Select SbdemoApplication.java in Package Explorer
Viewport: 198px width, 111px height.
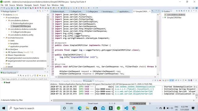click(x=23, y=23)
